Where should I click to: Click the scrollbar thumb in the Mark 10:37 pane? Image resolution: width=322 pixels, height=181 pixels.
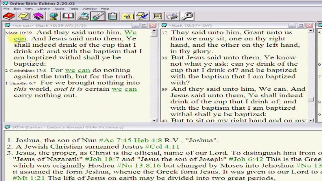click(x=311, y=100)
